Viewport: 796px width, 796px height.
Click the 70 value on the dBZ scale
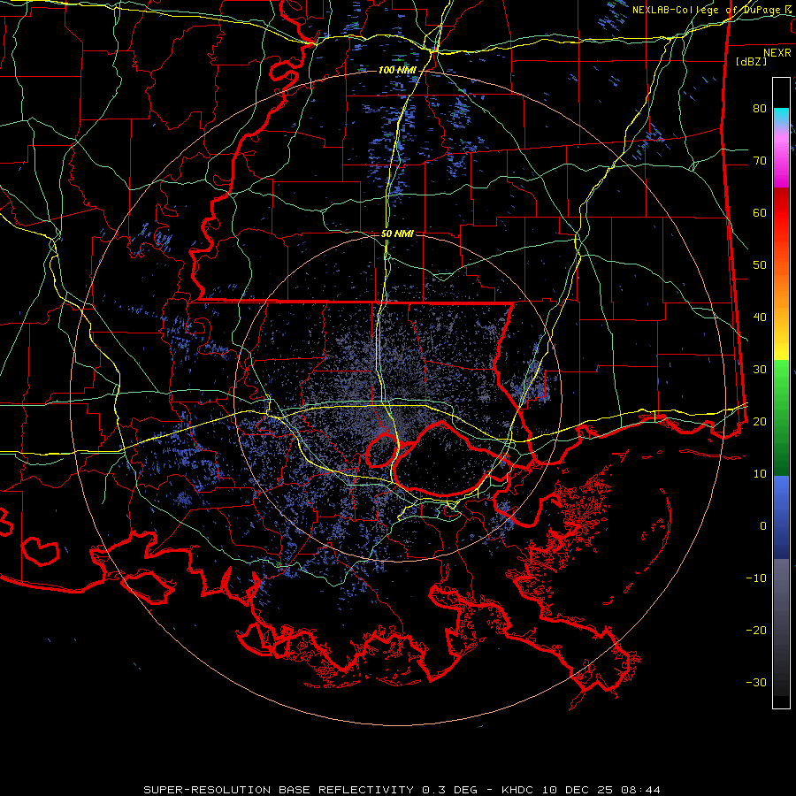pyautogui.click(x=760, y=160)
